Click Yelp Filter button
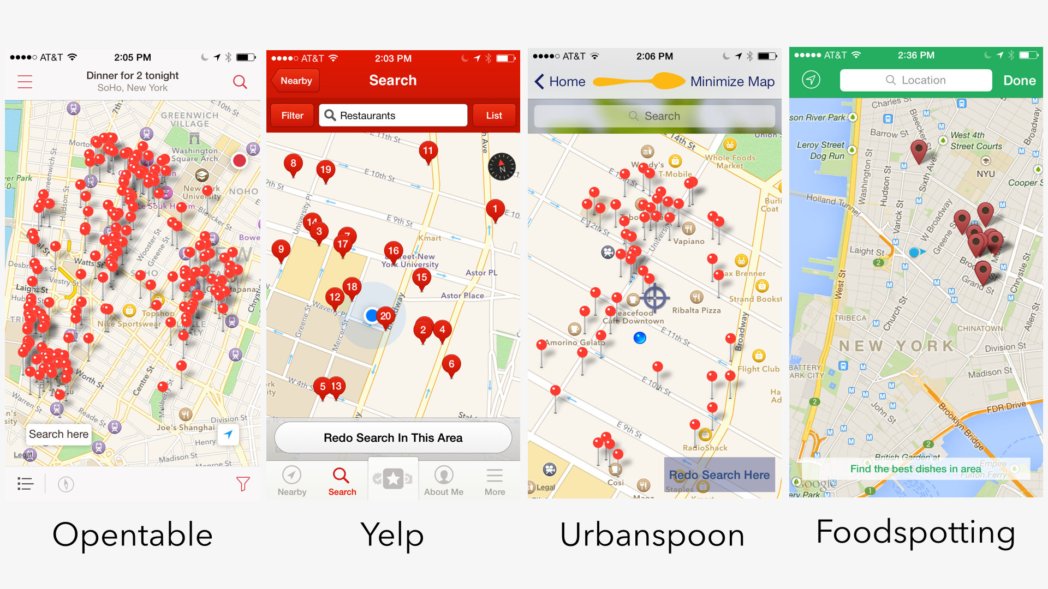This screenshot has width=1048, height=589. pos(291,116)
